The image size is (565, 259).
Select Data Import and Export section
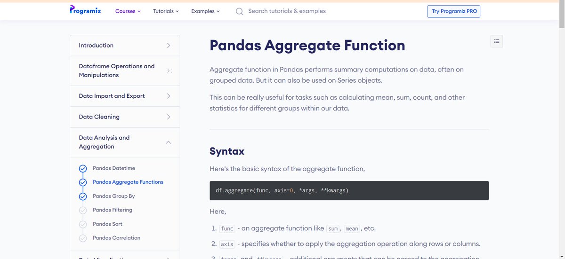click(125, 96)
